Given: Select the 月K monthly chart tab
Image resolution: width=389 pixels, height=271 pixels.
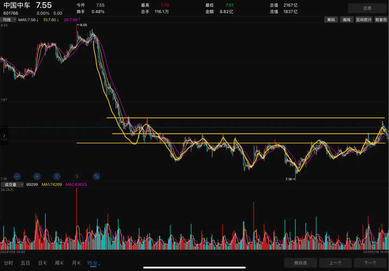Looking at the screenshot, I should tap(76, 263).
